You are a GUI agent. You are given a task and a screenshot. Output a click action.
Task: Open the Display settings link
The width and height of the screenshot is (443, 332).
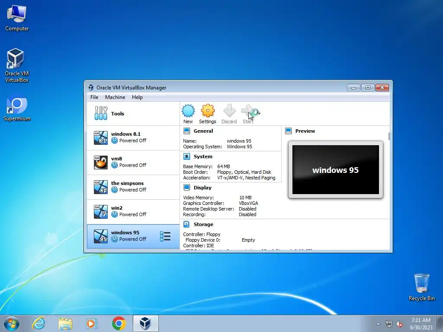pos(202,188)
